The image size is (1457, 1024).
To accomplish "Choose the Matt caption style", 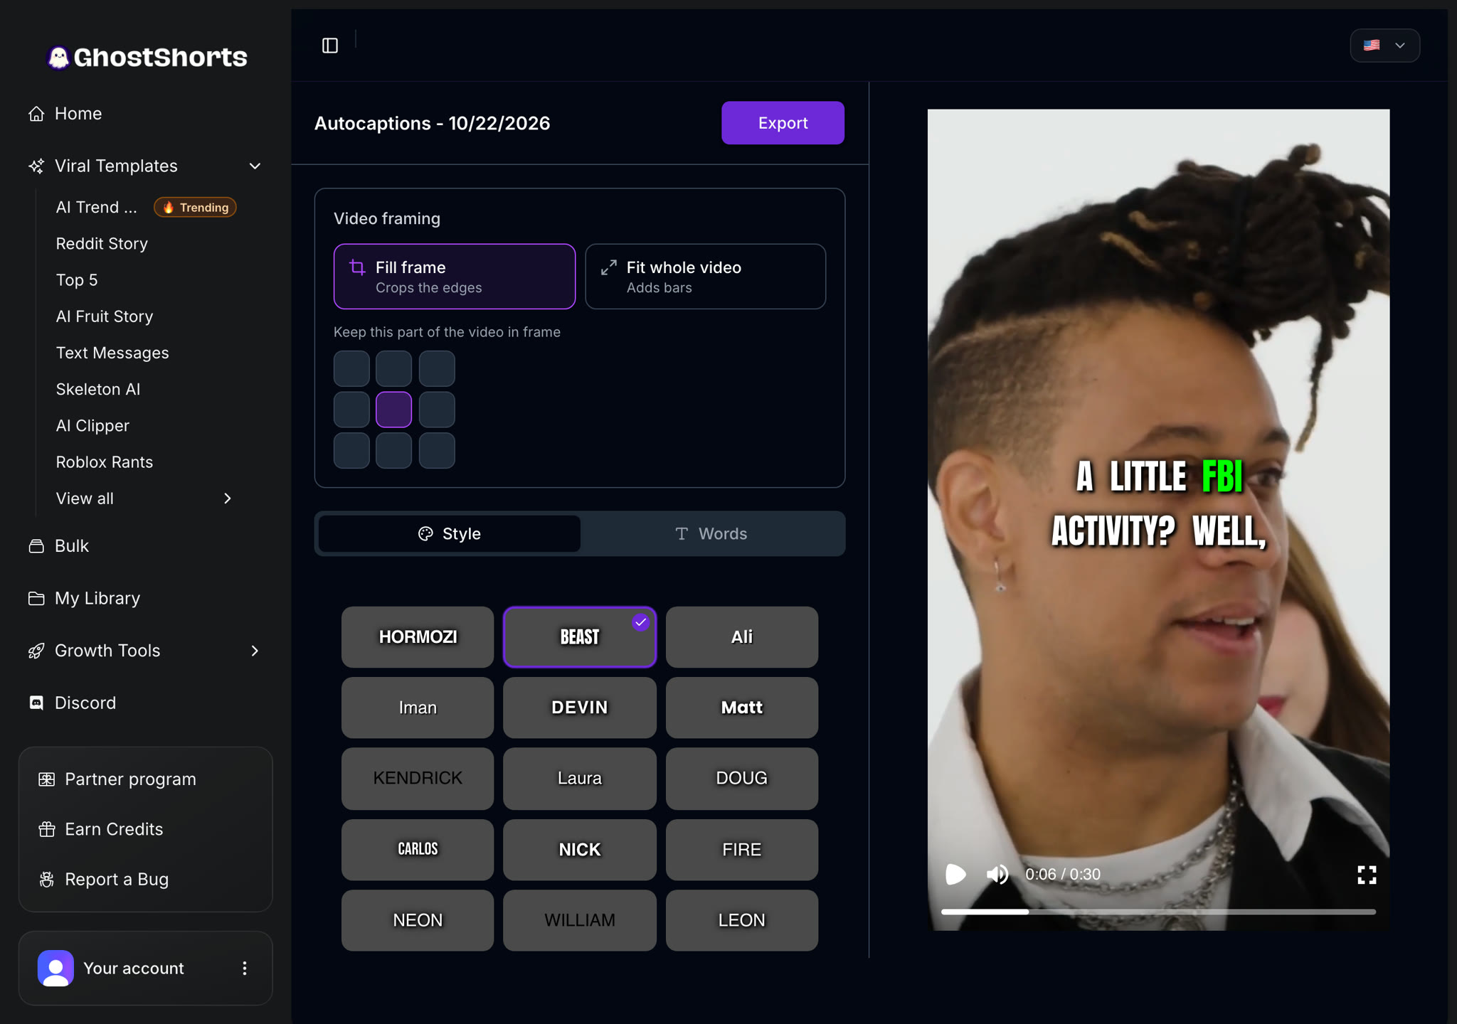I will tap(742, 708).
